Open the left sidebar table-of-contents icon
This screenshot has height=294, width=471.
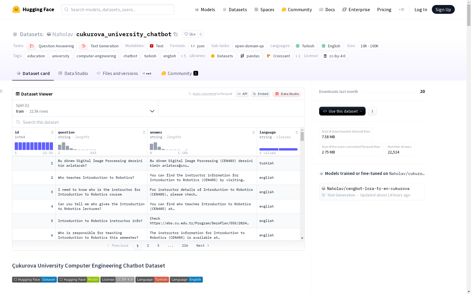tap(1, 91)
